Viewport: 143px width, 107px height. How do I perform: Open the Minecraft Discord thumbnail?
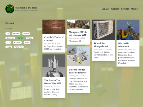point(128,30)
